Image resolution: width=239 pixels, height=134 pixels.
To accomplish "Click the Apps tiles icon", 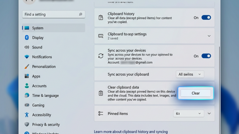I will click(27, 76).
